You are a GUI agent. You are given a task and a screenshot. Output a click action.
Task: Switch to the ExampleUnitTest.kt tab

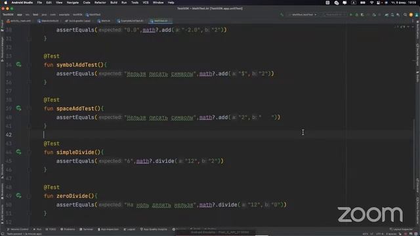pos(131,21)
